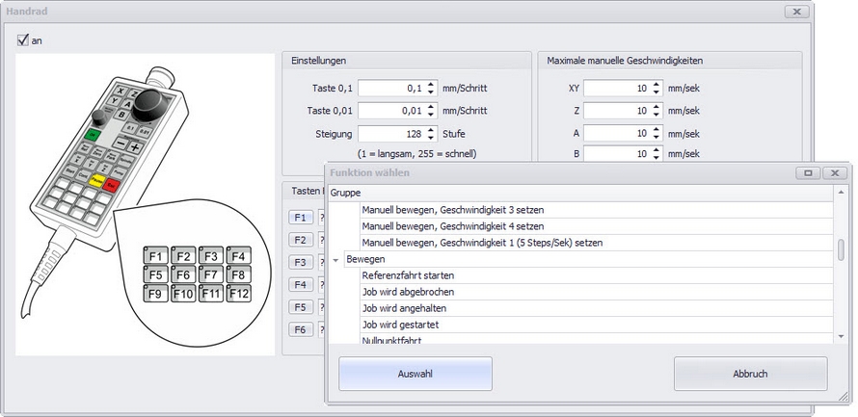
Task: Select 'Referenzfahrt starten' in the list
Action: pyautogui.click(x=407, y=275)
